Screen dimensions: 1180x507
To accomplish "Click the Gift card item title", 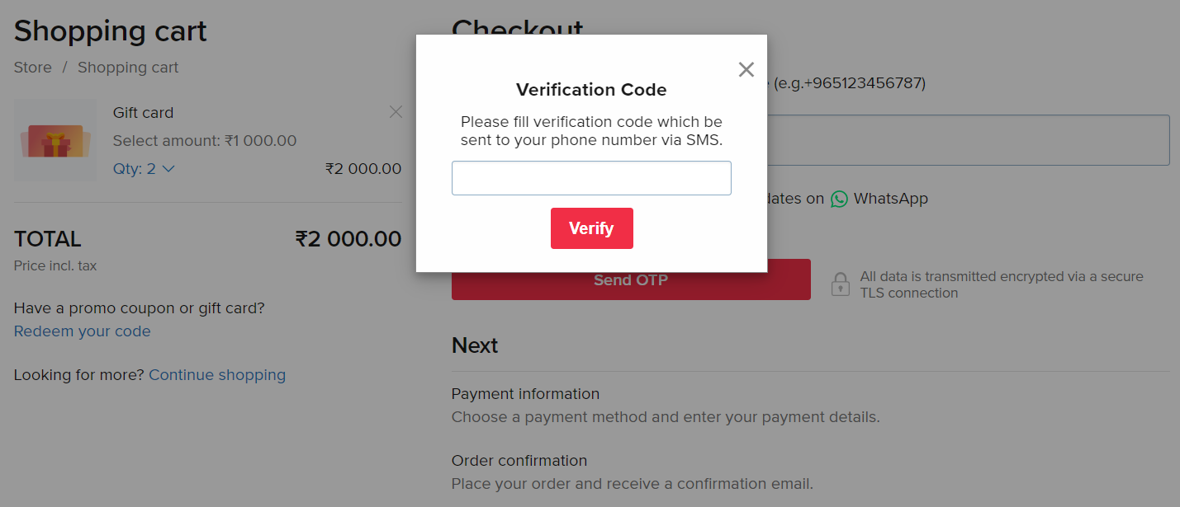I will (x=143, y=113).
